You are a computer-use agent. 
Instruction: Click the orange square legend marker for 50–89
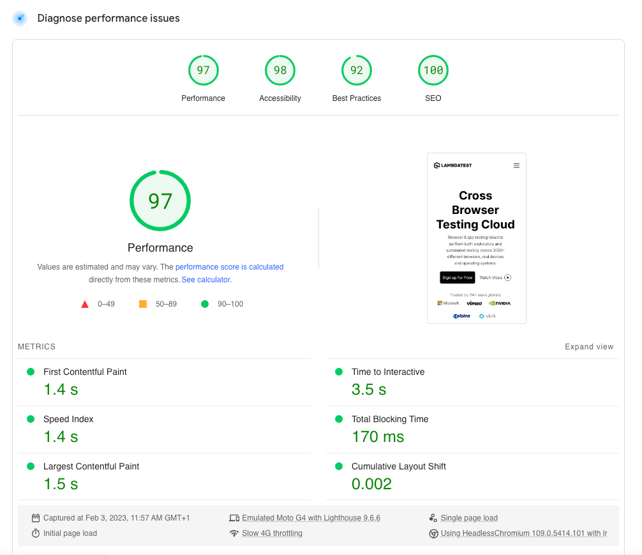143,304
